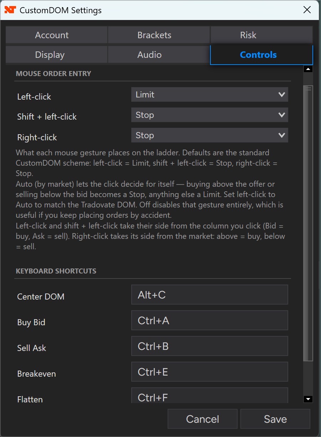
Task: Click the Center DOM label
Action: 41,297
